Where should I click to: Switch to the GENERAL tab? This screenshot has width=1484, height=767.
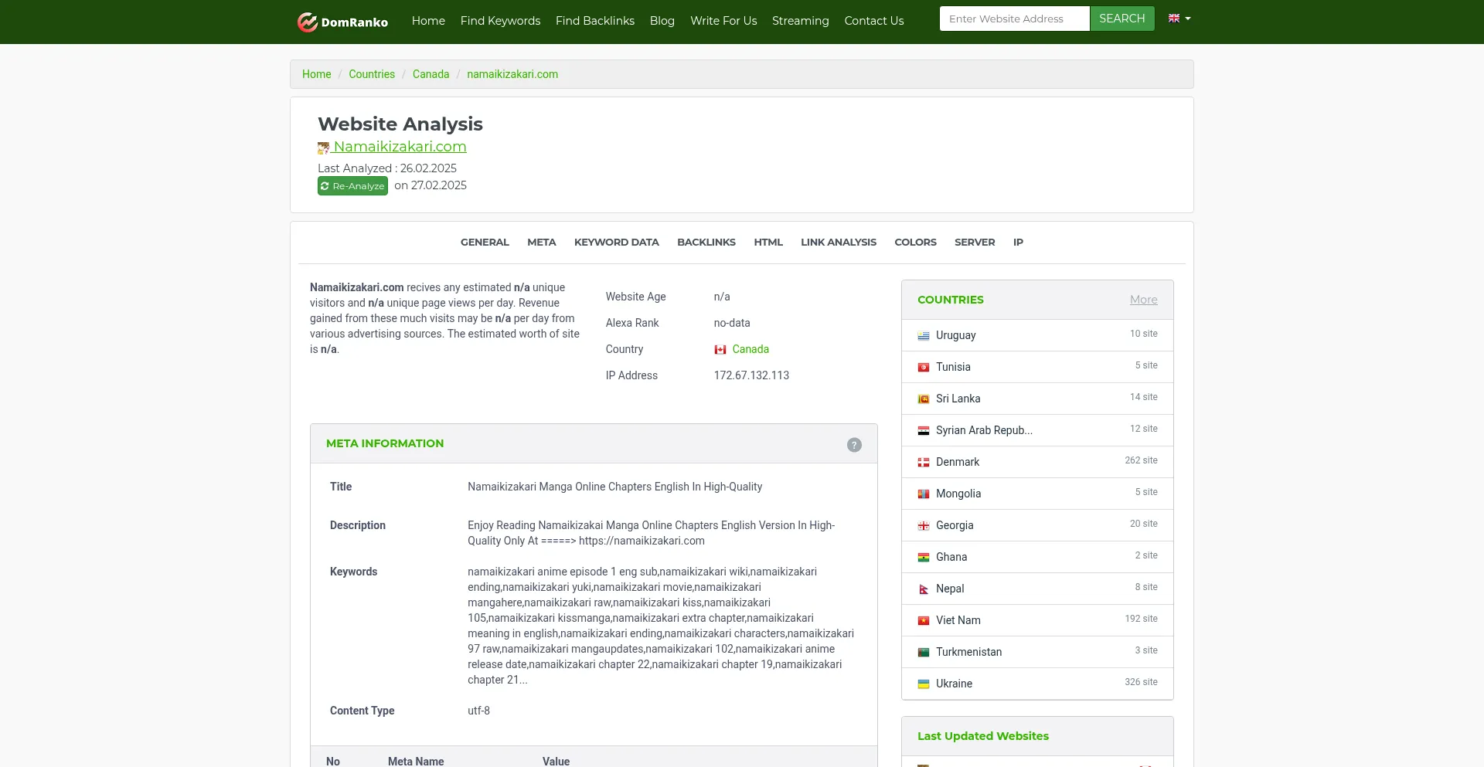point(485,243)
